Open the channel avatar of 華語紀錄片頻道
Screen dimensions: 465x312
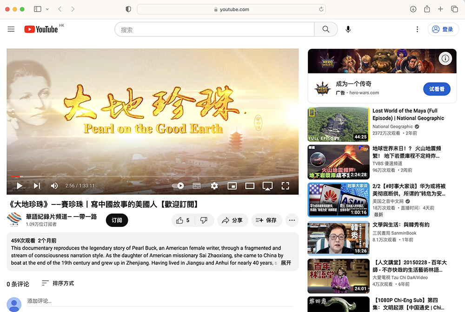click(x=14, y=220)
